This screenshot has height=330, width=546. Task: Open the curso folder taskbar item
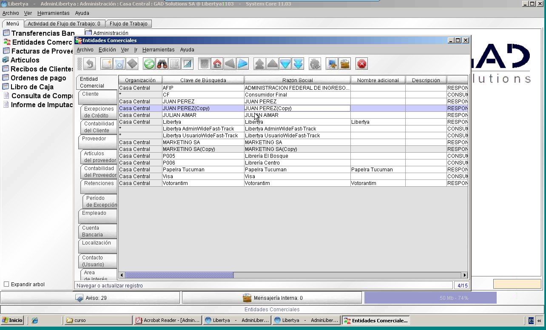[x=98, y=320]
